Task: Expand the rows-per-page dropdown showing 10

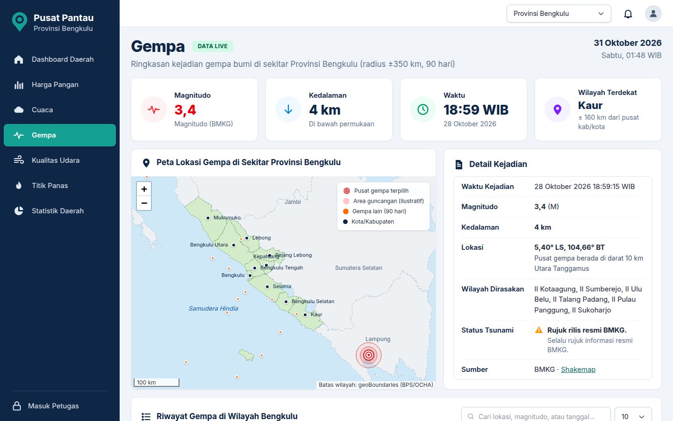Action: click(x=633, y=416)
